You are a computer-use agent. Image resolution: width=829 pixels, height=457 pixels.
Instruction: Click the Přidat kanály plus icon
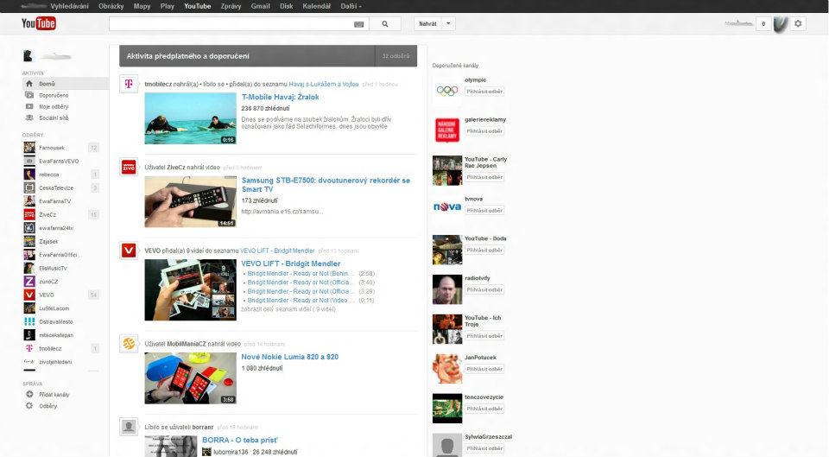[x=29, y=394]
